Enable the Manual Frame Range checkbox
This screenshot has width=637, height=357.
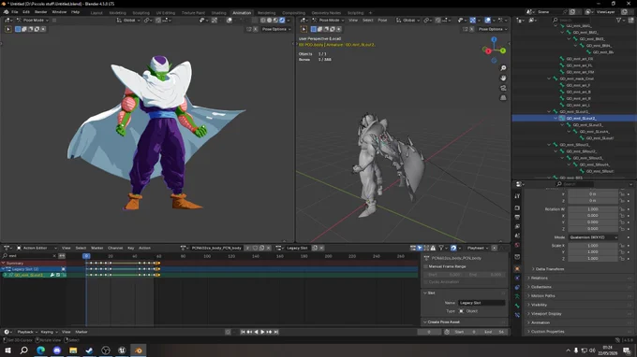coord(425,266)
